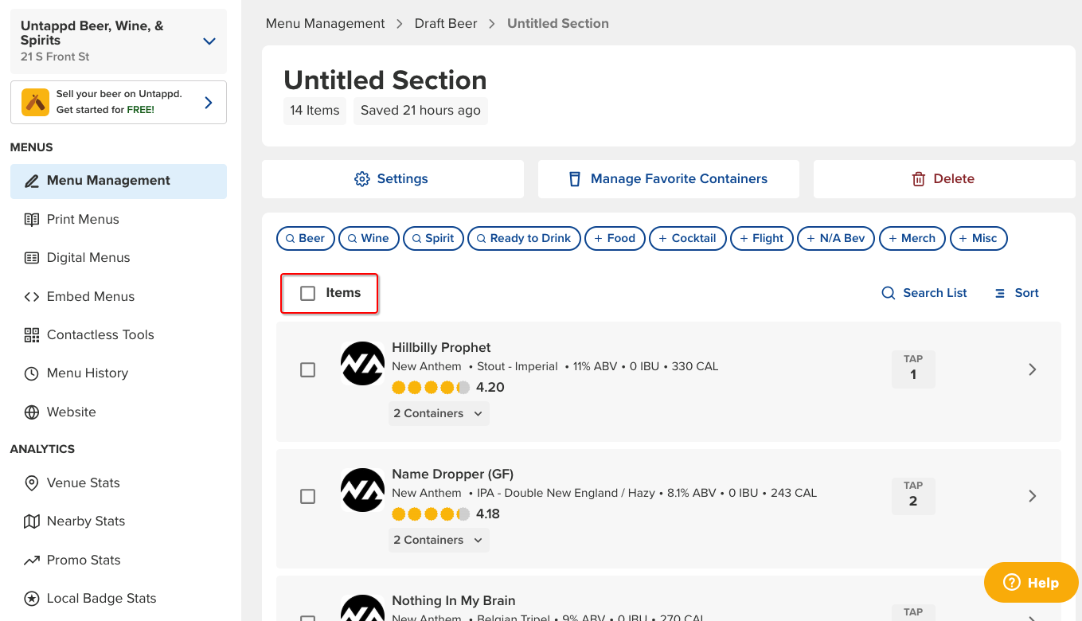
Task: Follow the Menu Management breadcrumb link
Action: (325, 24)
